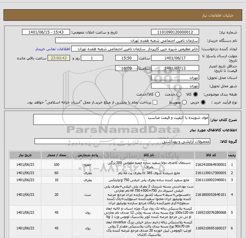Select the متوسط purchase type radio
246x238 pixels.
coord(184,102)
